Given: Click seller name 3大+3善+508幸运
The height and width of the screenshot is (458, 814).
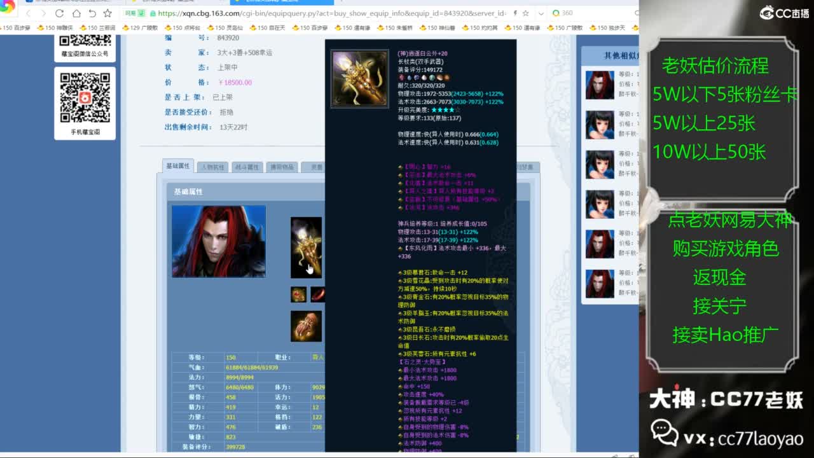Looking at the screenshot, I should click(x=245, y=53).
